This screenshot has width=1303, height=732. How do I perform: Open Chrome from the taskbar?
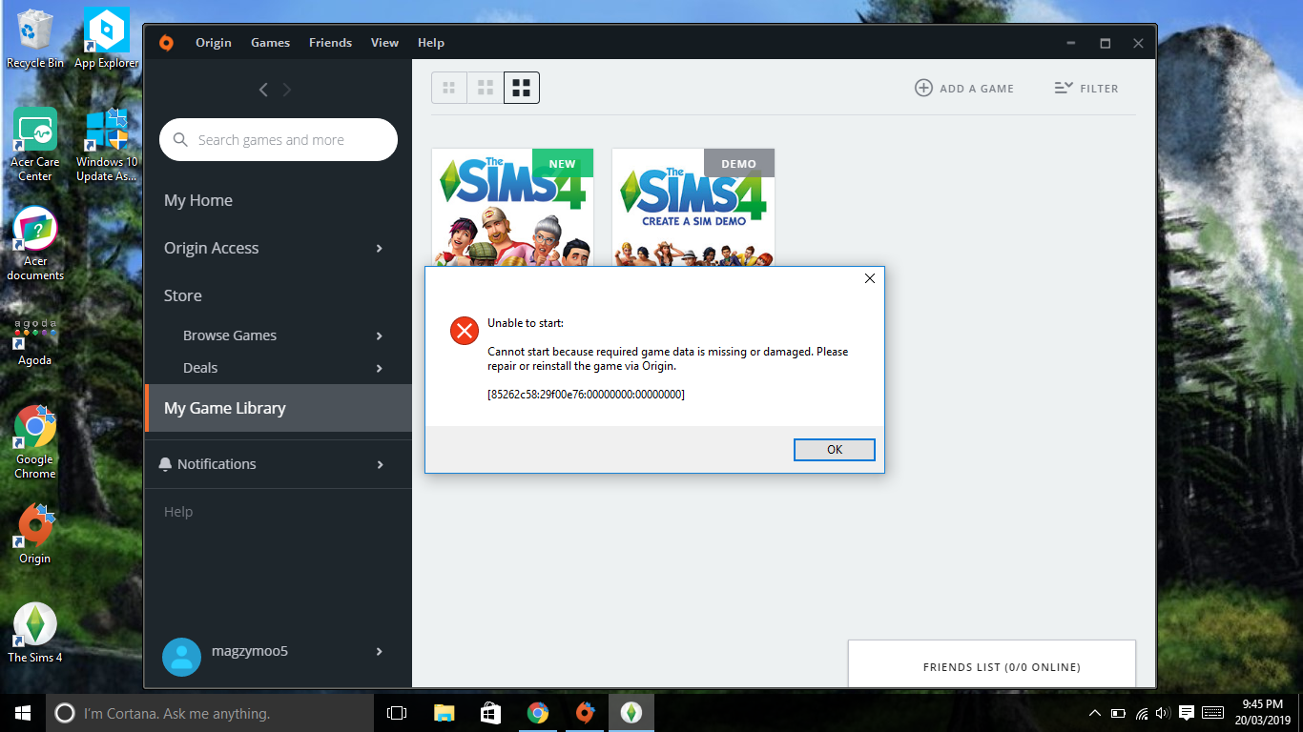538,713
